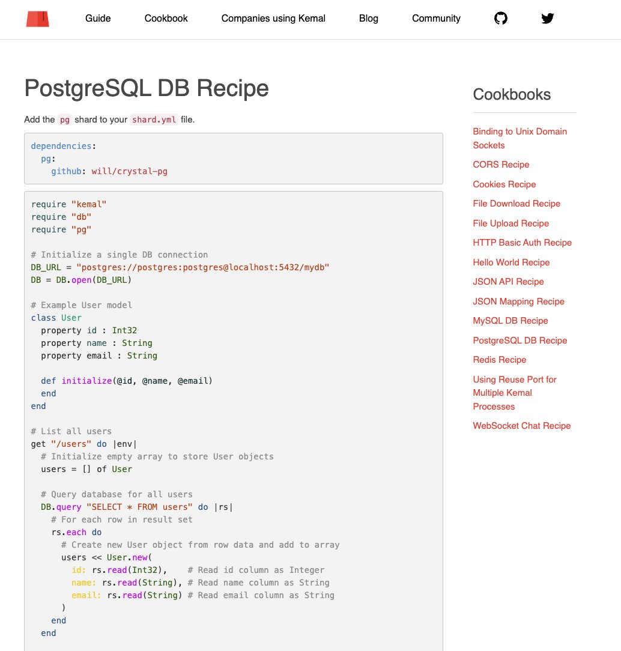The height and width of the screenshot is (651, 621).
Task: Click the 'dependencies:' line
Action: (x=64, y=146)
